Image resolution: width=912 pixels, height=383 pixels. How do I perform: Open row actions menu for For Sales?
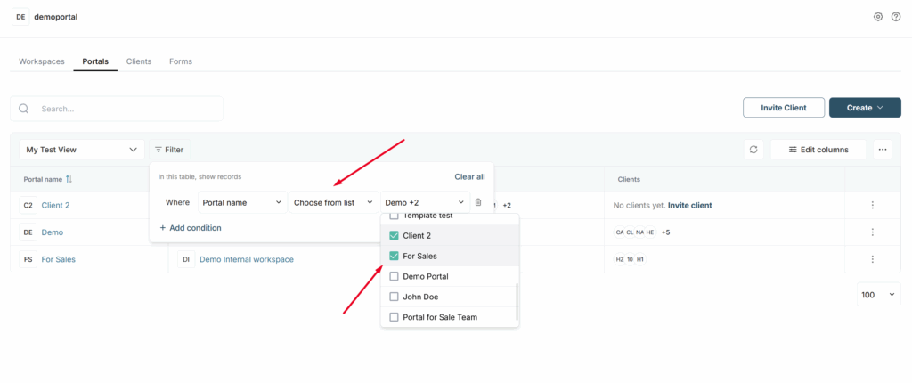872,259
